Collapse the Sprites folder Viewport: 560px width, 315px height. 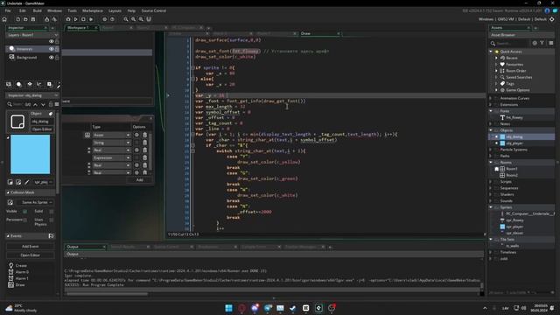coord(491,207)
